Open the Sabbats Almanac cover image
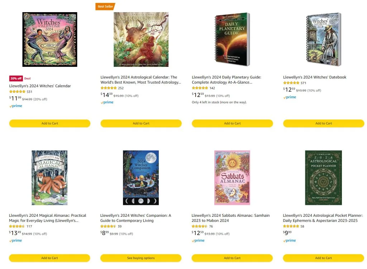The image size is (367, 269). point(232,177)
